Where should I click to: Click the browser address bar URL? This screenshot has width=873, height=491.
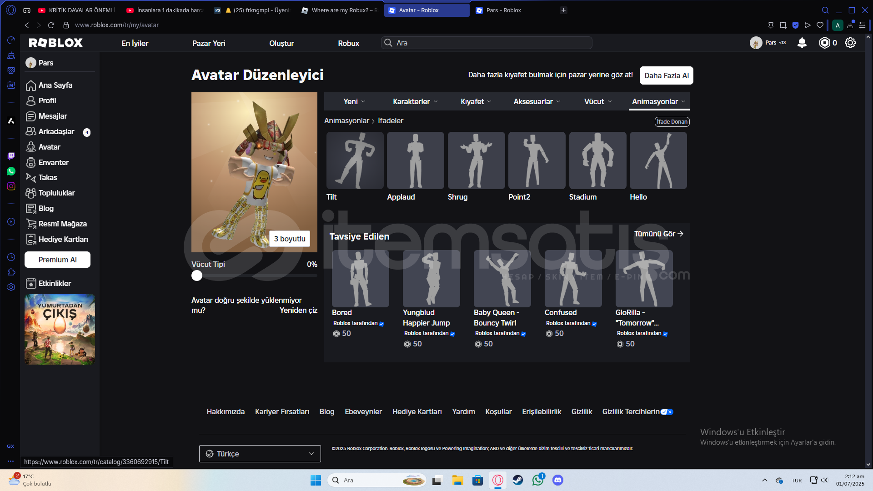pos(117,25)
